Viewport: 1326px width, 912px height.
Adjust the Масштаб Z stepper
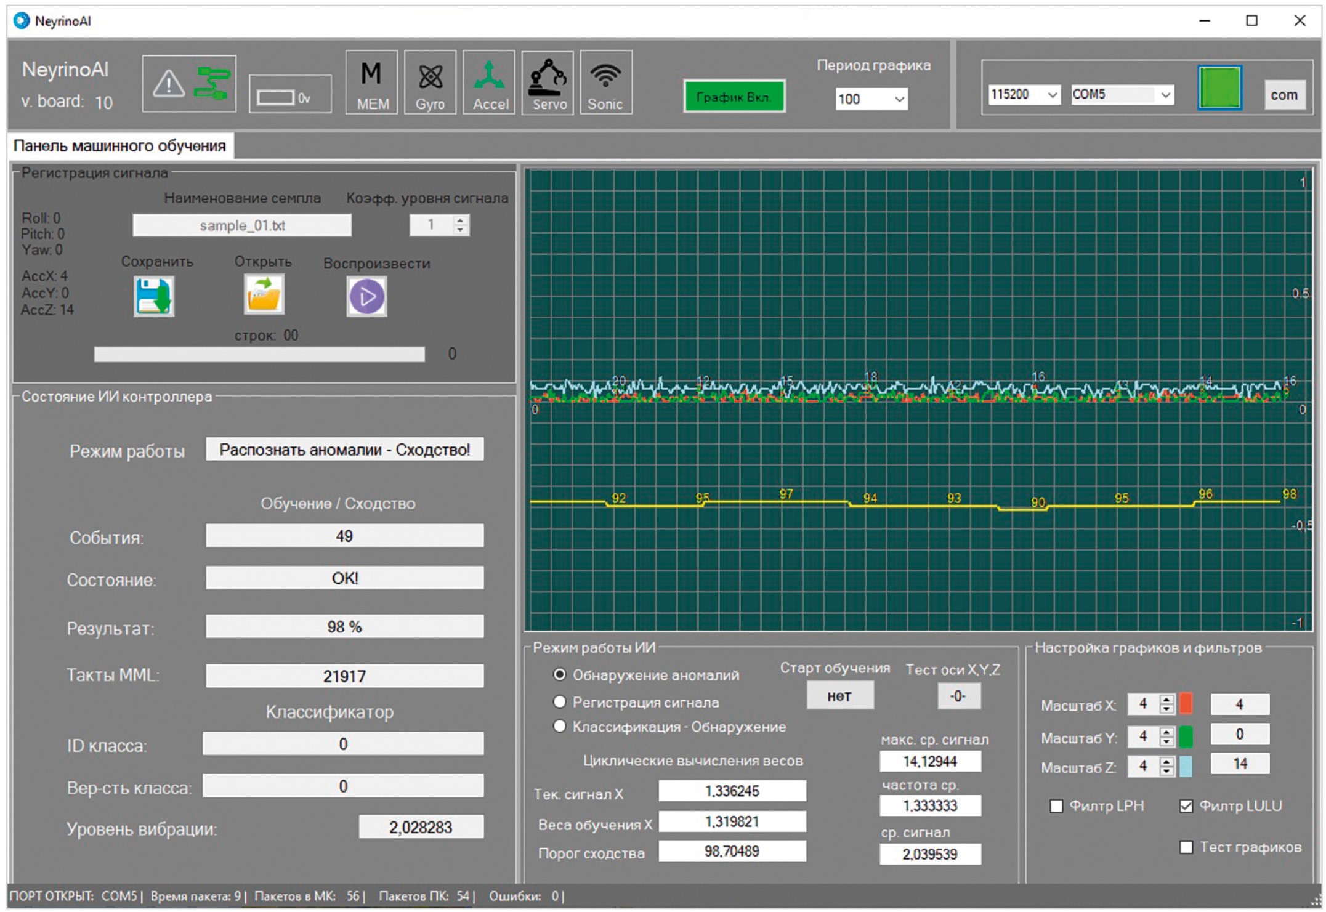tap(1166, 766)
